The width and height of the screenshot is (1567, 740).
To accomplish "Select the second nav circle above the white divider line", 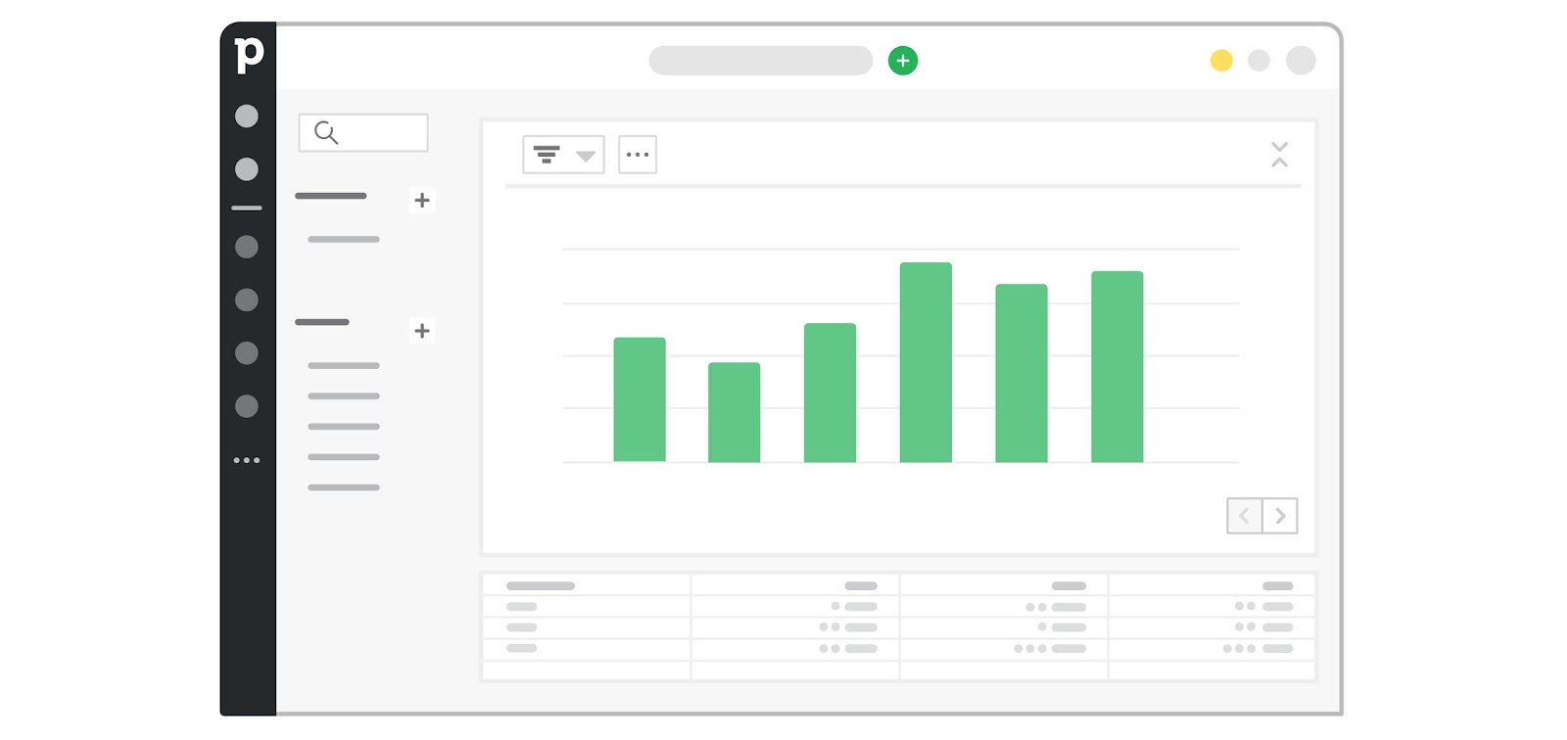I will pyautogui.click(x=247, y=169).
